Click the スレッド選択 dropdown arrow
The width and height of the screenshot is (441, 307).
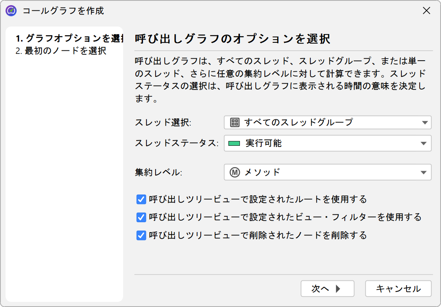pos(425,123)
